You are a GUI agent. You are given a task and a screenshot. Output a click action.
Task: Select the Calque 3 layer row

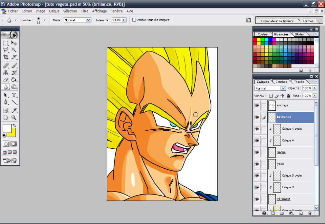click(x=291, y=187)
